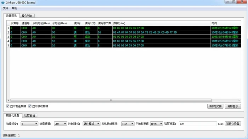
Task: Click time cell ending 575毫秒
Action: 226,41
